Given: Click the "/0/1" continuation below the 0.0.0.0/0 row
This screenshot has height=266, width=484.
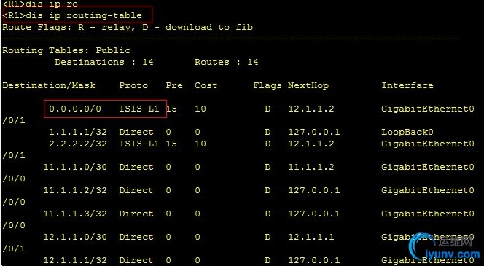Looking at the screenshot, I should [x=14, y=120].
